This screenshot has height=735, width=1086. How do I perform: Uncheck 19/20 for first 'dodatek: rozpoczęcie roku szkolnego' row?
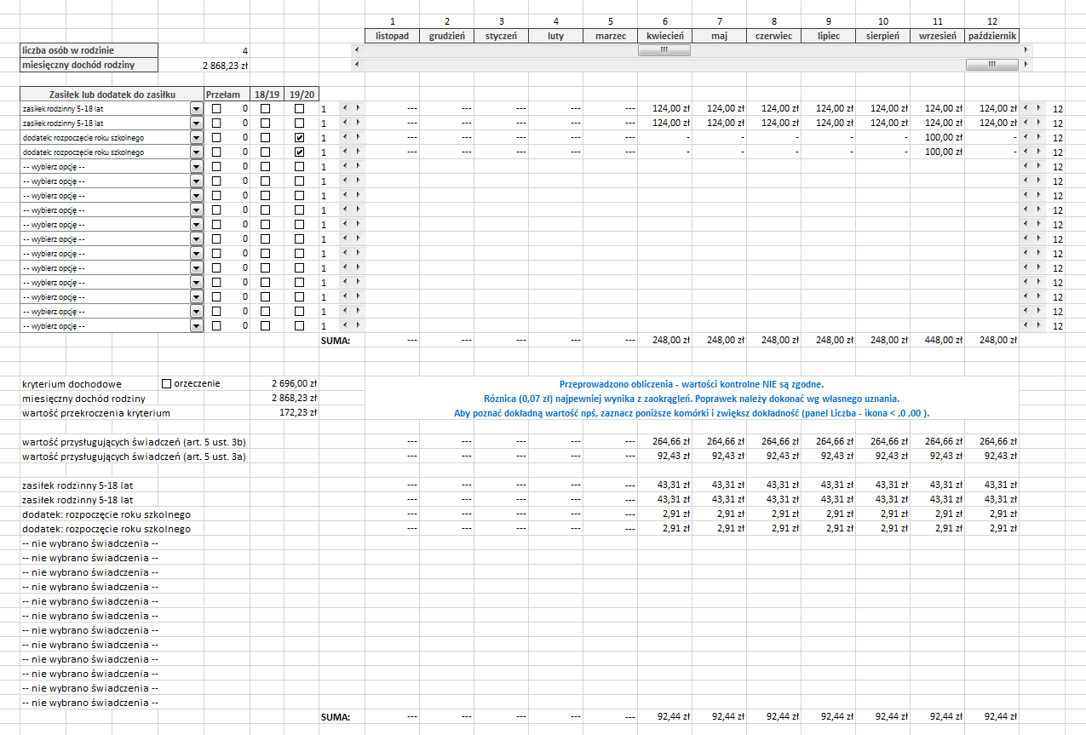(299, 138)
